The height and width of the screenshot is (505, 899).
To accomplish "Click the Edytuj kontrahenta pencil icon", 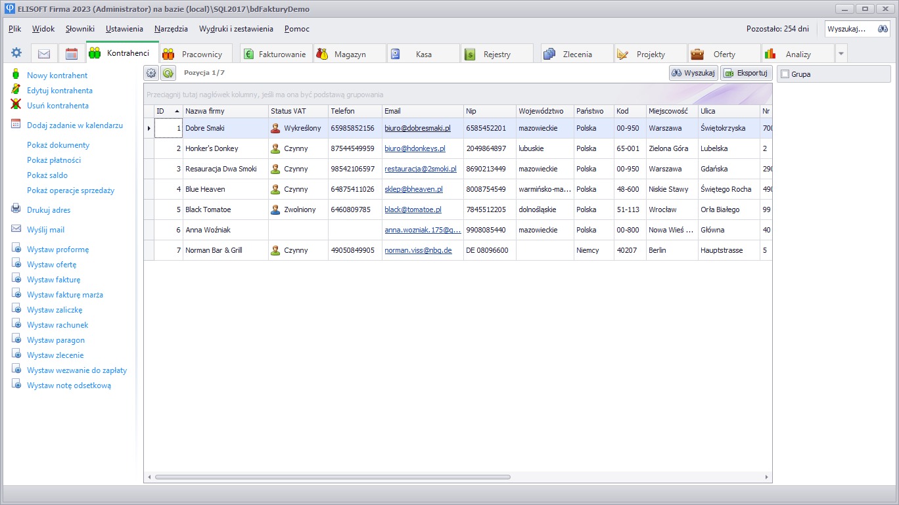I will pos(16,90).
